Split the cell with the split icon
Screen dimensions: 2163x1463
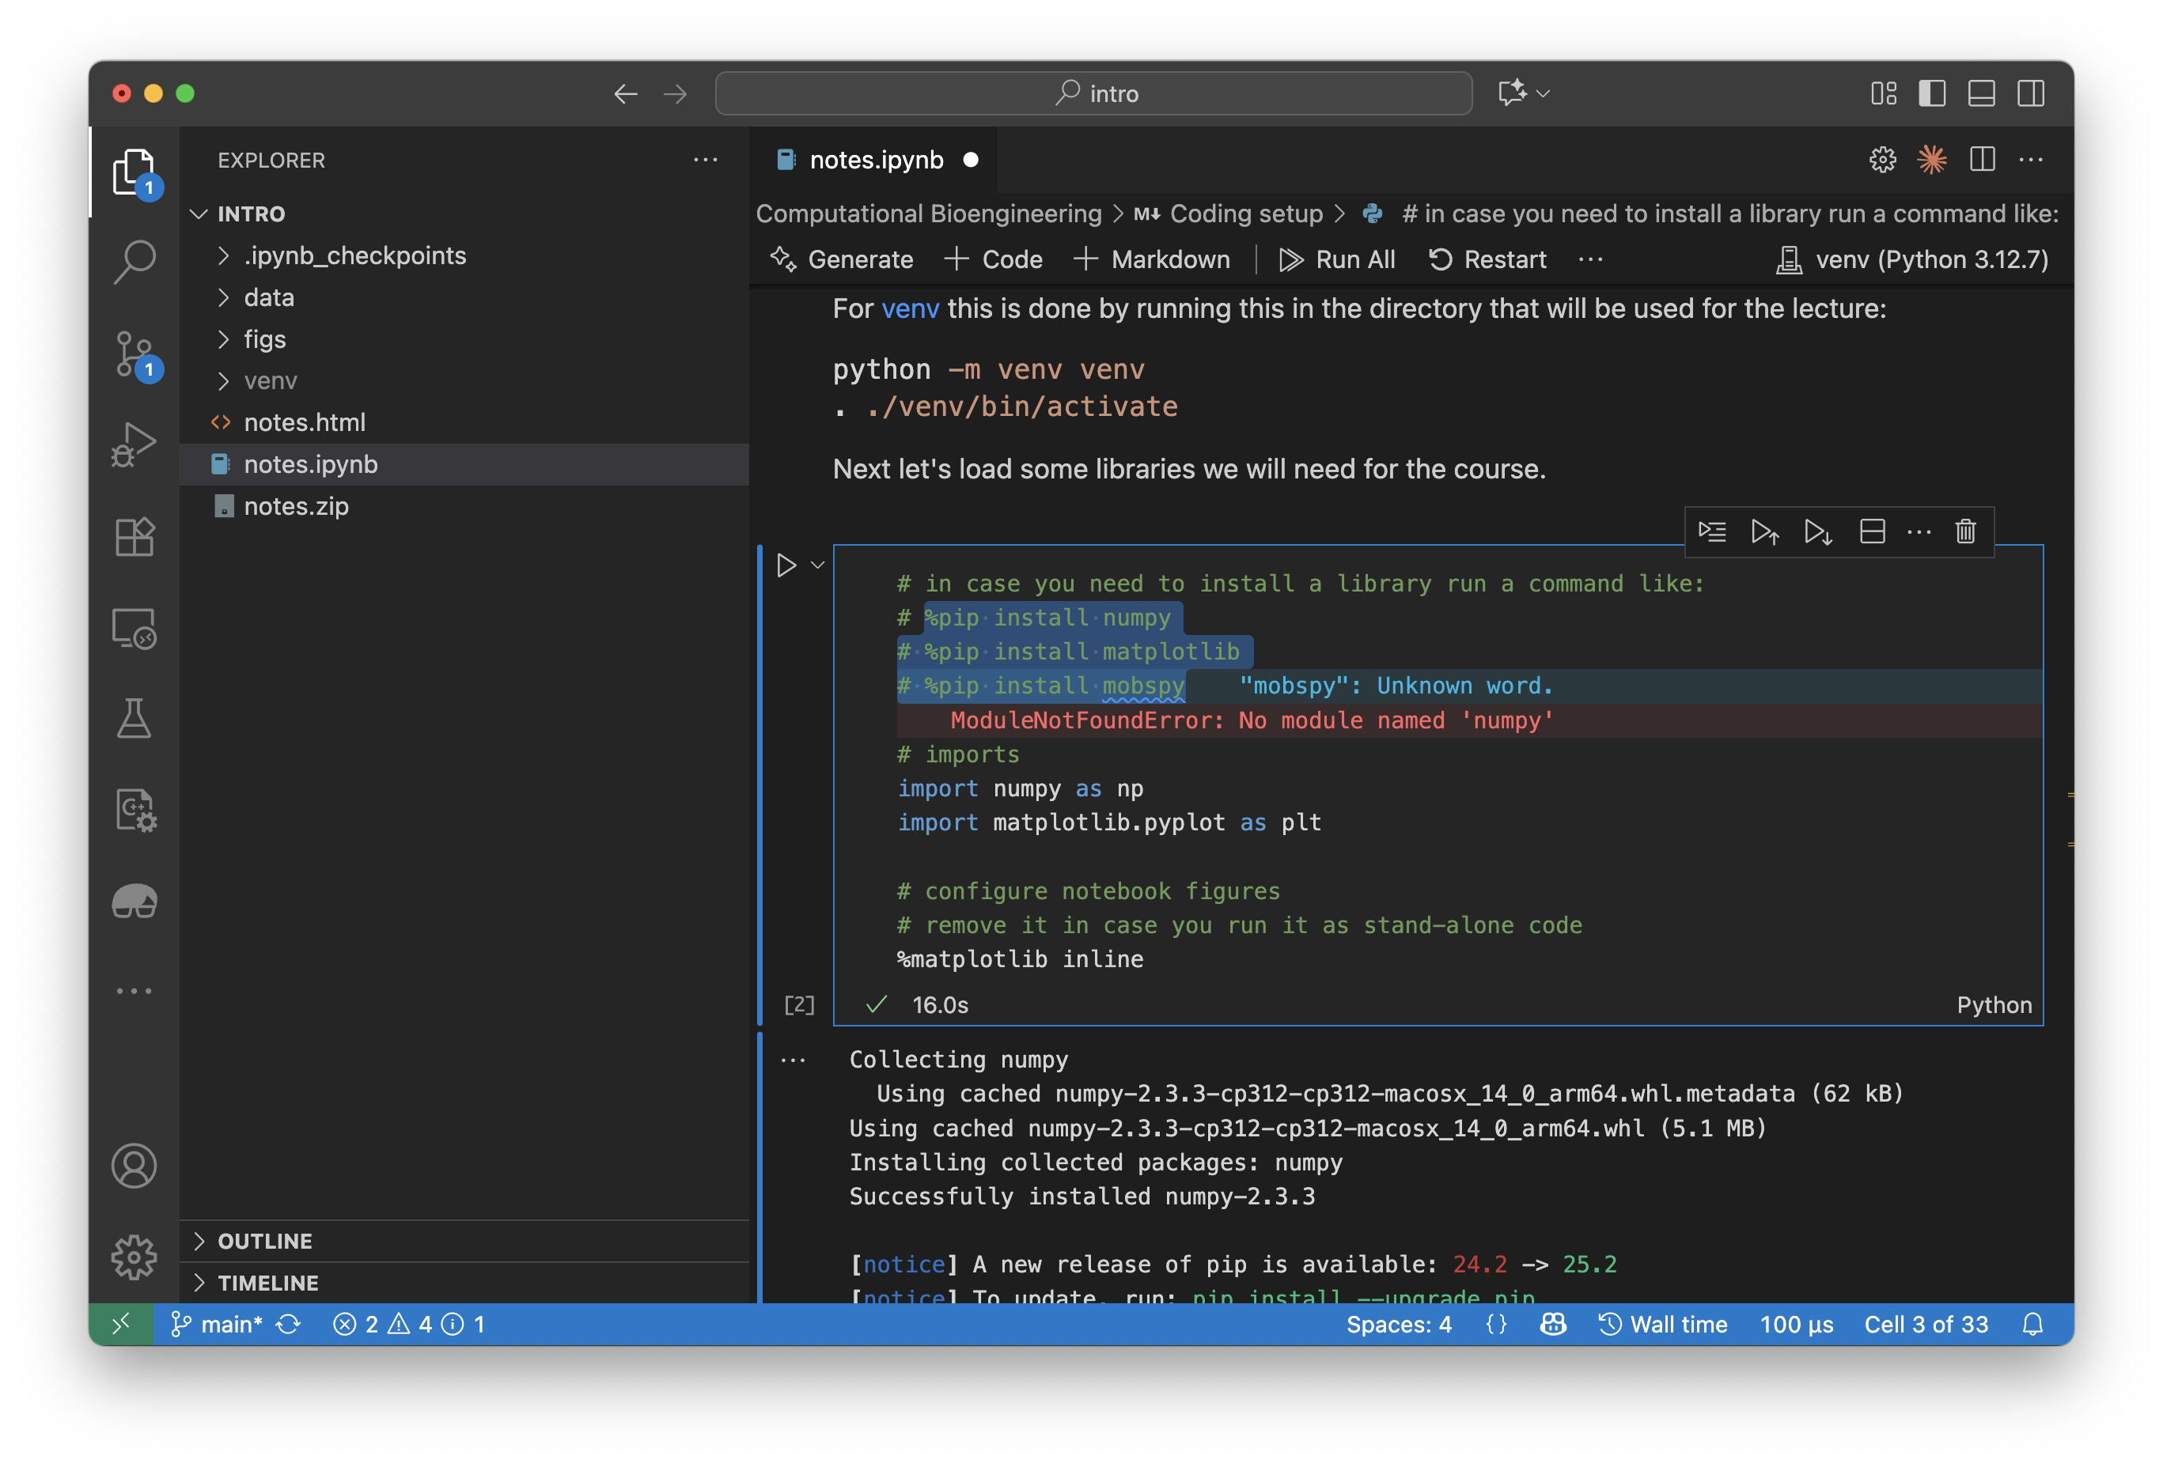[1873, 531]
